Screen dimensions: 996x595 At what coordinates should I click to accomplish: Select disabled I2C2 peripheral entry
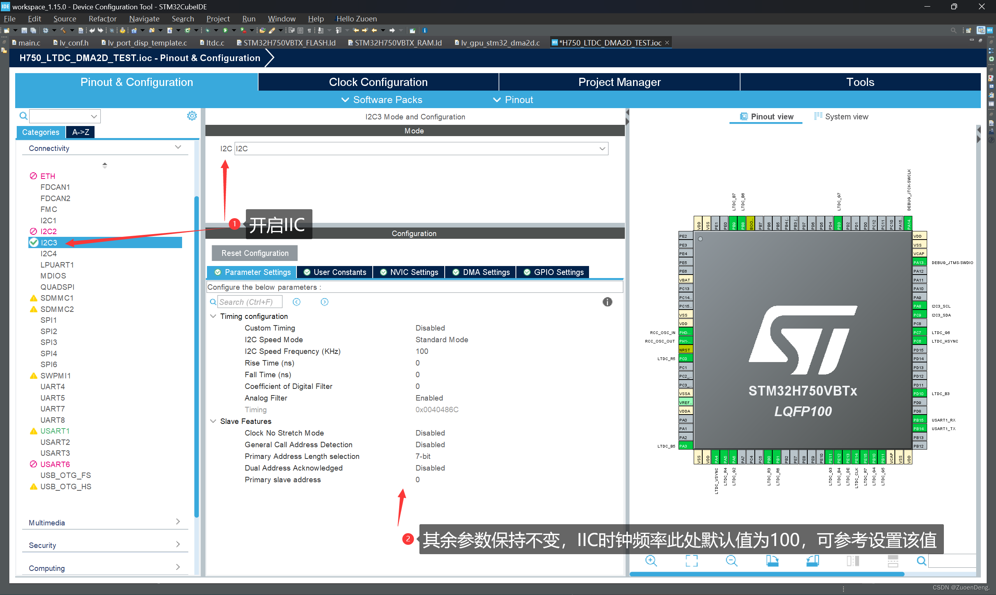[x=49, y=231]
